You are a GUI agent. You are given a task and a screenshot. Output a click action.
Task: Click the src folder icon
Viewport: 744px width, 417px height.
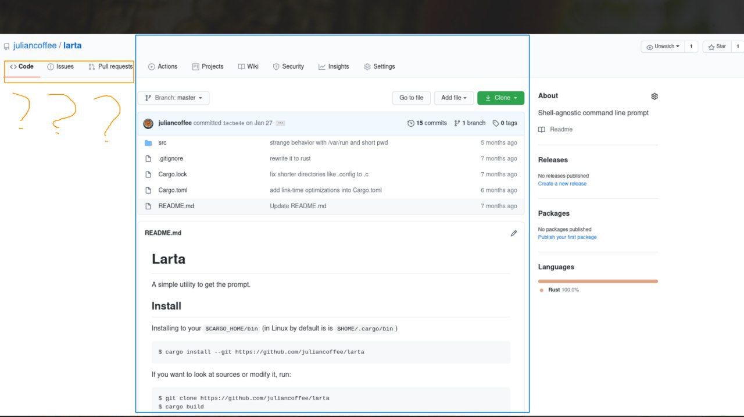pyautogui.click(x=148, y=142)
